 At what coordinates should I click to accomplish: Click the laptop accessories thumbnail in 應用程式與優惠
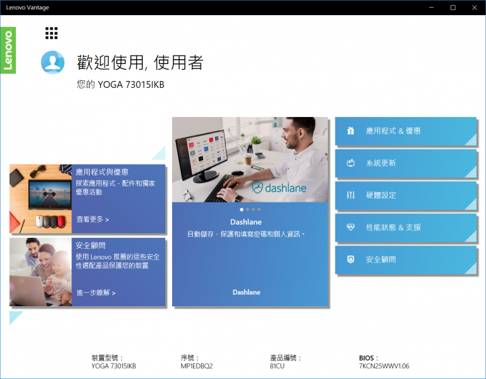(40, 199)
